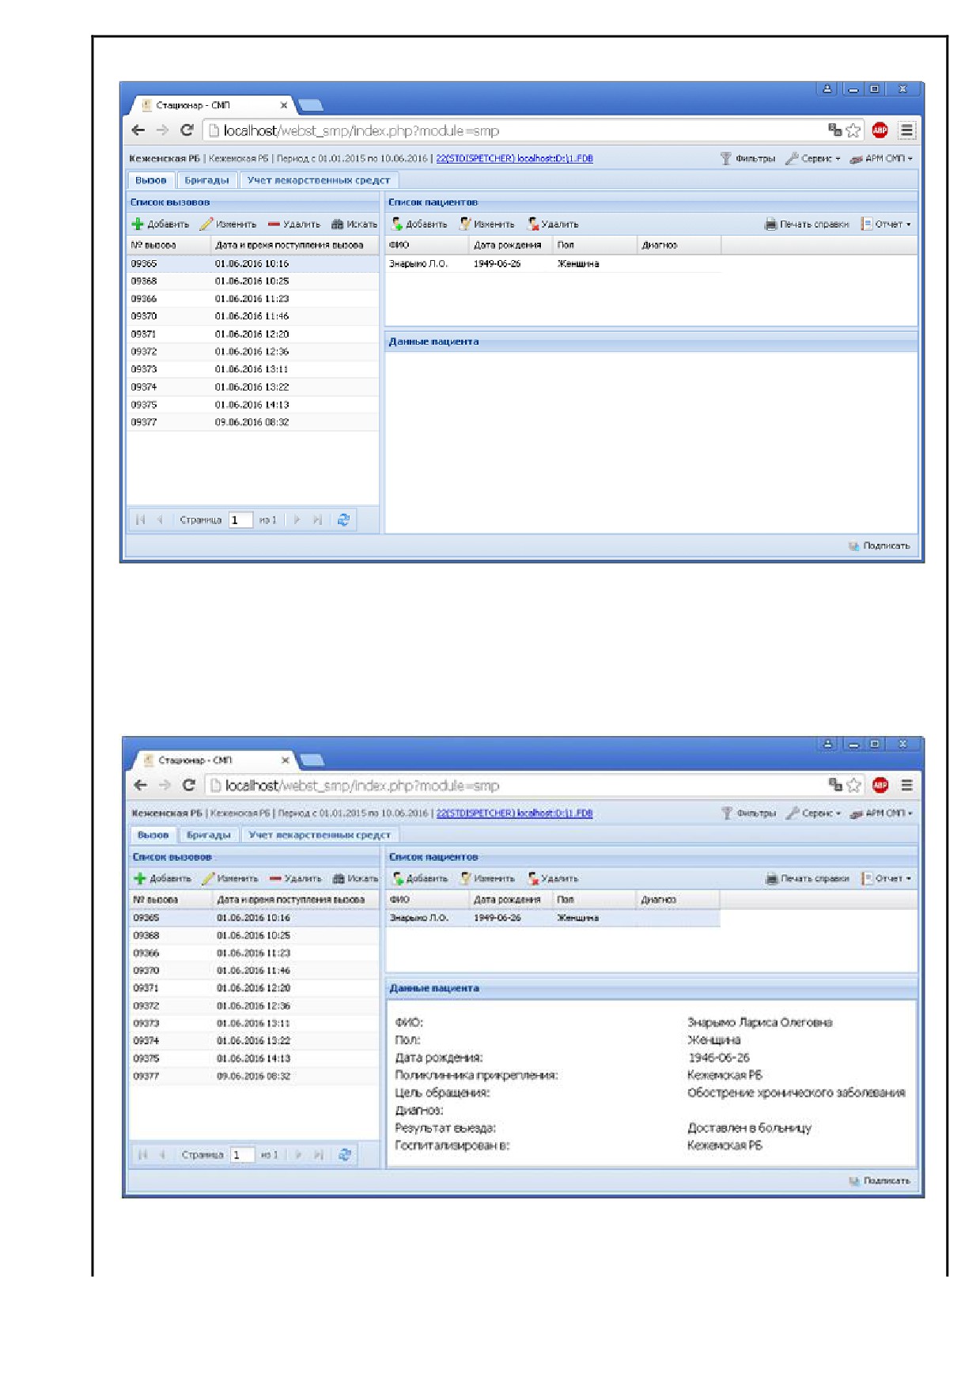This screenshot has height=1385, width=980.
Task: Close the Стационар - СМП tab in upper browser
Action: click(284, 105)
